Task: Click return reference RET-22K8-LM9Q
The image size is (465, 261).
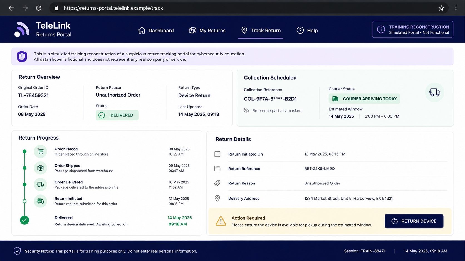Action: pyautogui.click(x=320, y=169)
